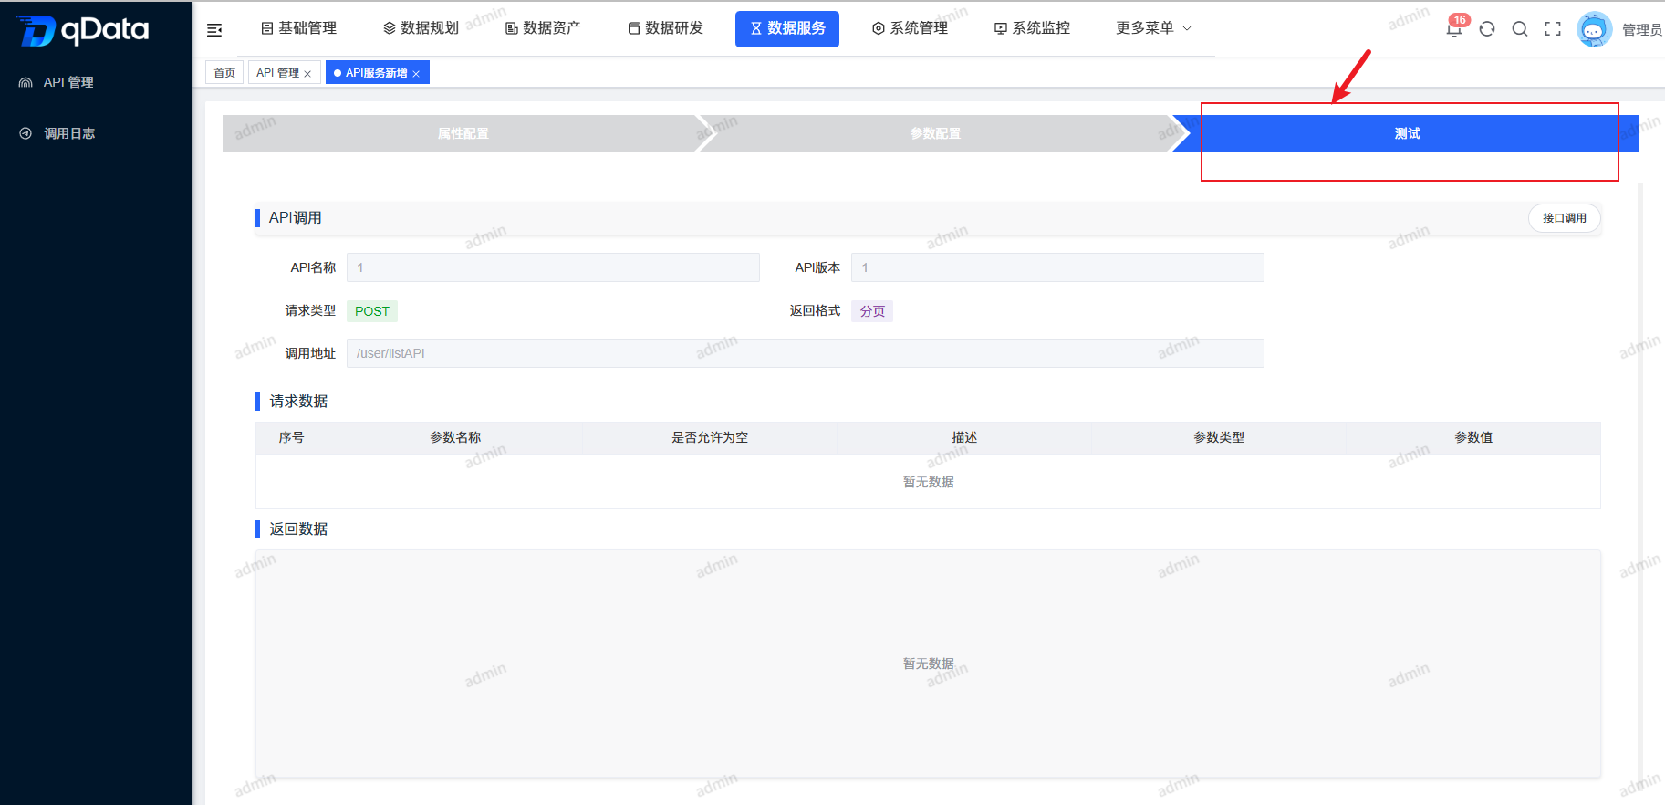Go to the 参数配置 step
The image size is (1665, 805).
click(935, 133)
